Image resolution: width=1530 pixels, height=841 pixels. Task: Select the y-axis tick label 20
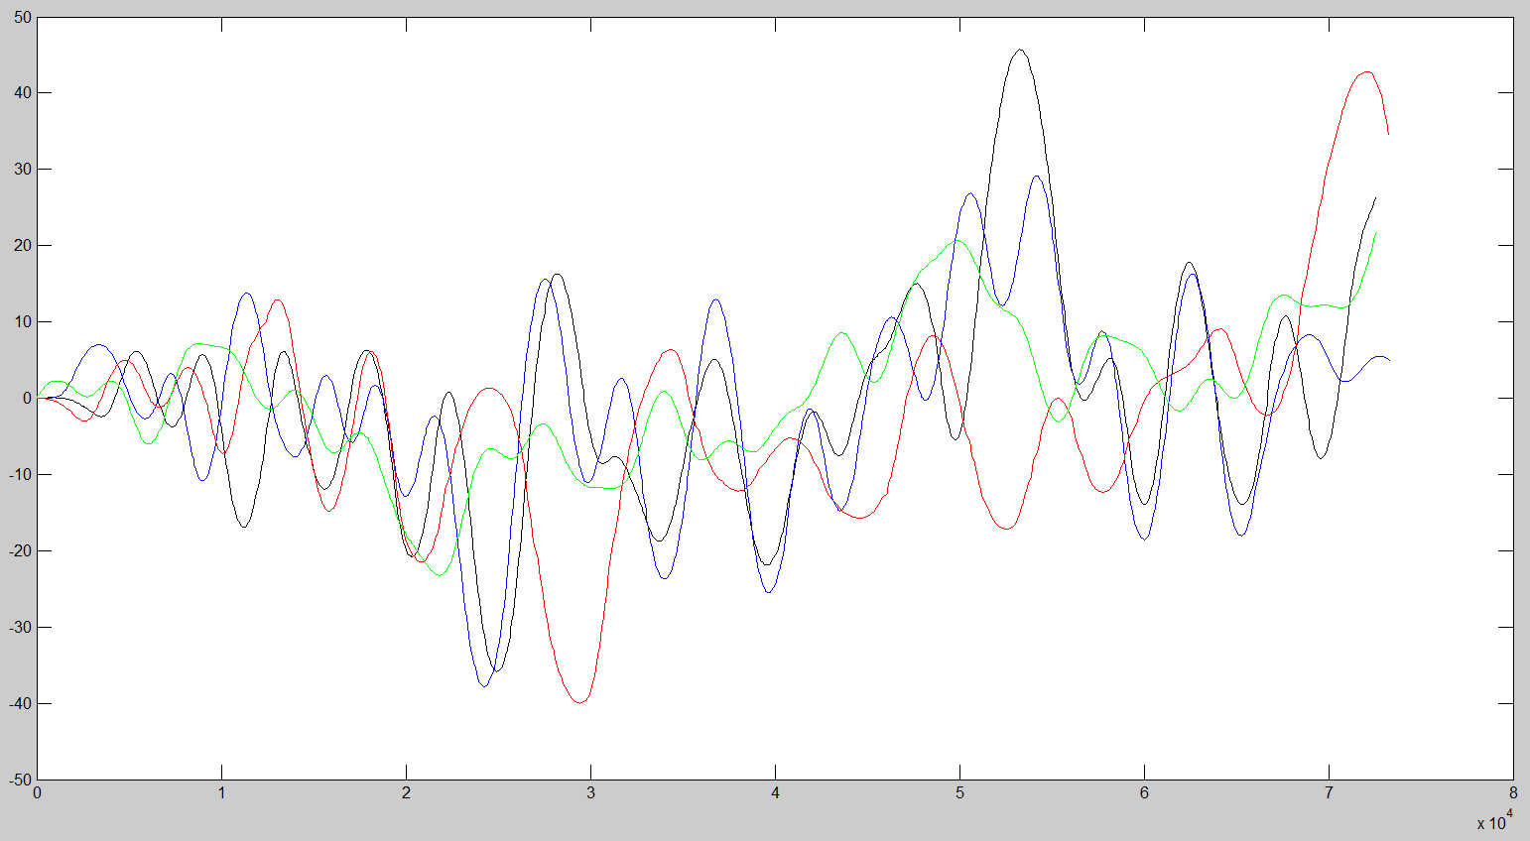click(x=23, y=246)
